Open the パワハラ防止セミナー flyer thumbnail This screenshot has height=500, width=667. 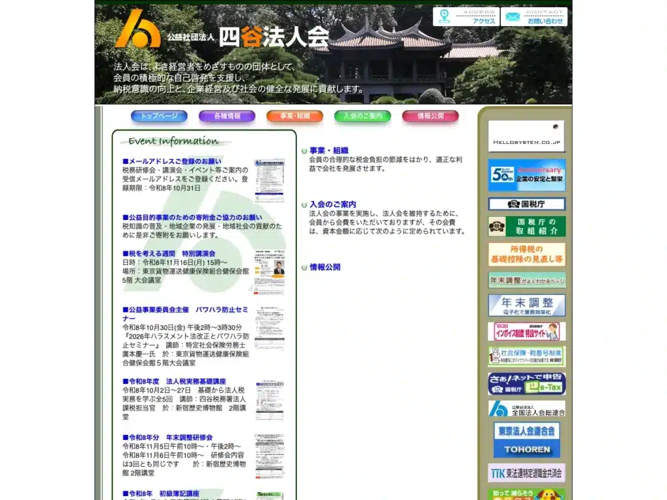pyautogui.click(x=269, y=328)
